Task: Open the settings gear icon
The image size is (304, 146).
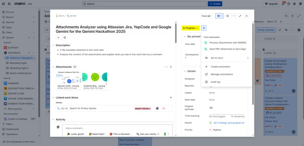Action: pyautogui.click(x=295, y=4)
